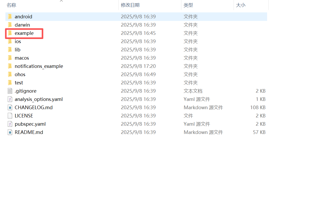The height and width of the screenshot is (215, 310).
Task: Click the 1 KB size of analysis_options.yaml
Action: coord(261,99)
